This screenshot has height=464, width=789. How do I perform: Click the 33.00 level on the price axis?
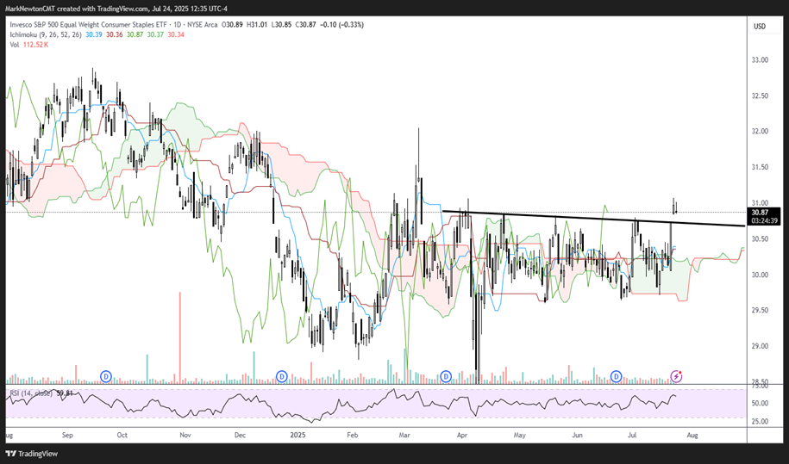(x=759, y=60)
